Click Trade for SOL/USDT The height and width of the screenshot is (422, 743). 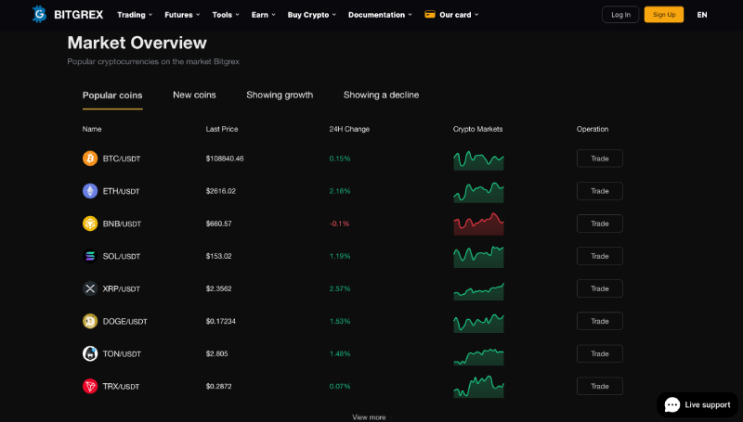point(599,256)
